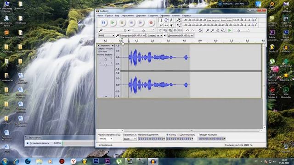Skip to start of the track
This screenshot has height=165, width=294.
click(x=131, y=22)
